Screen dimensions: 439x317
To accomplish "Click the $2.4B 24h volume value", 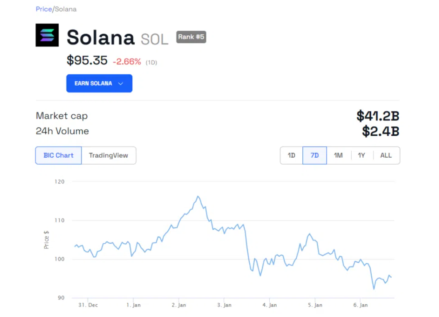I will pos(380,131).
